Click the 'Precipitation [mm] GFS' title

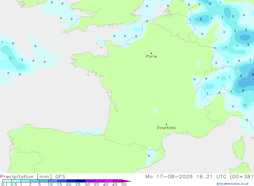(33, 177)
